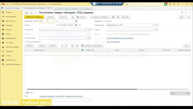Open the history clock icon

click(170, 4)
